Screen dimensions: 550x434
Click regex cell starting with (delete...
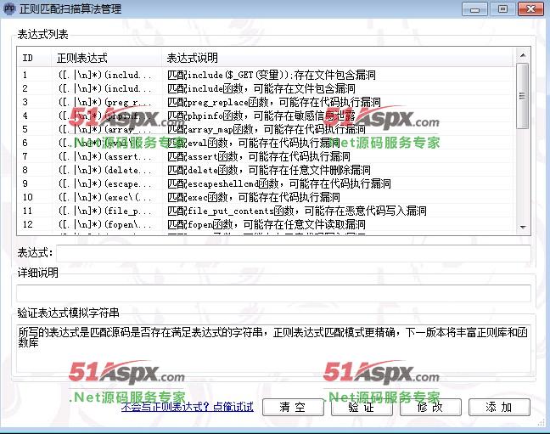pyautogui.click(x=105, y=171)
